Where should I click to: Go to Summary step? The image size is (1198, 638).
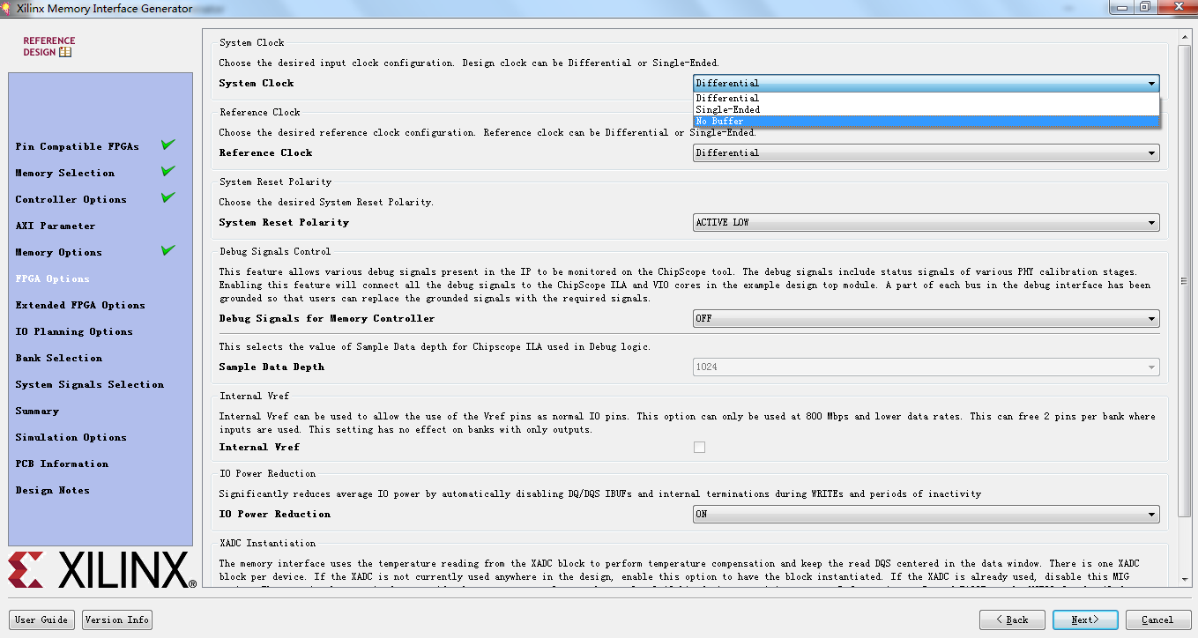[x=37, y=411]
